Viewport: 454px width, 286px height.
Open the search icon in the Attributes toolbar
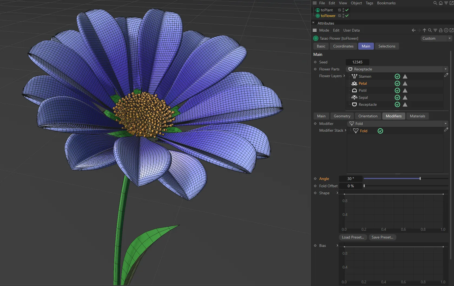coord(430,30)
